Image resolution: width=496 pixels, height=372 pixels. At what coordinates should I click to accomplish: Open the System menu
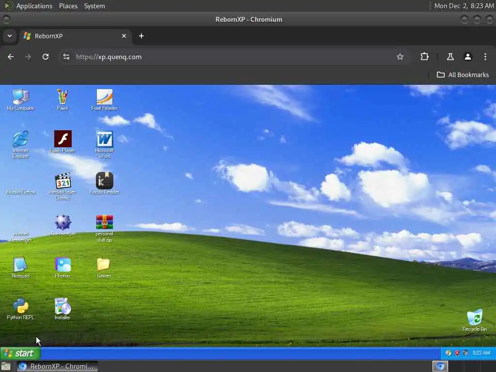coord(94,6)
